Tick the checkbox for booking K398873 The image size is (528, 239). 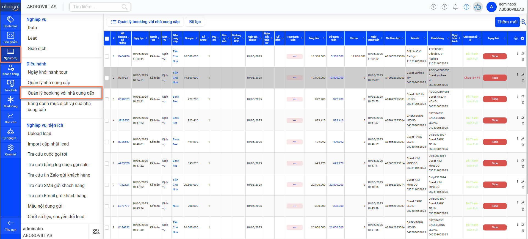pyautogui.click(x=107, y=99)
